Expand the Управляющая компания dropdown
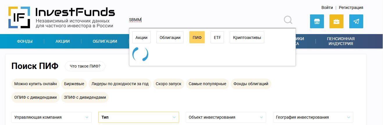The width and height of the screenshot is (383, 125). 51,117
